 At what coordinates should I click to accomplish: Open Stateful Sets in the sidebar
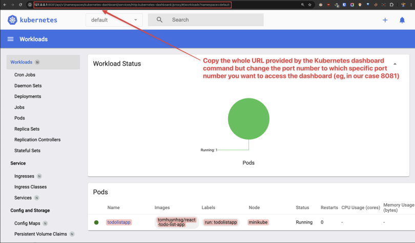point(27,150)
